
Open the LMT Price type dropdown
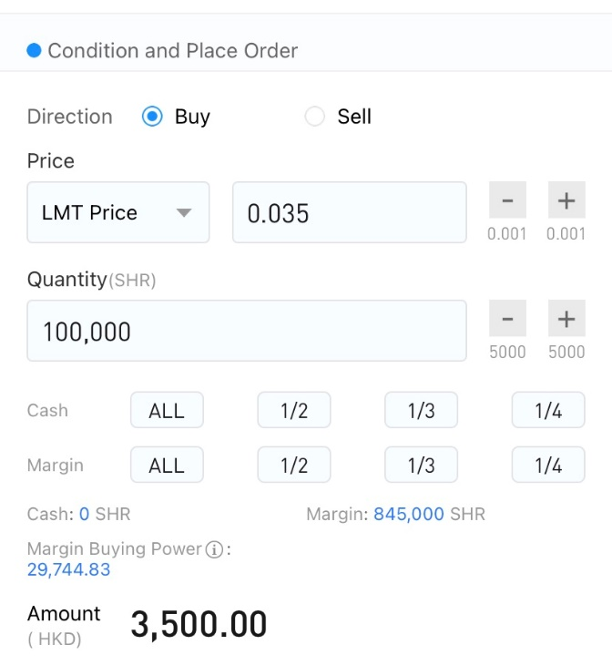point(118,212)
